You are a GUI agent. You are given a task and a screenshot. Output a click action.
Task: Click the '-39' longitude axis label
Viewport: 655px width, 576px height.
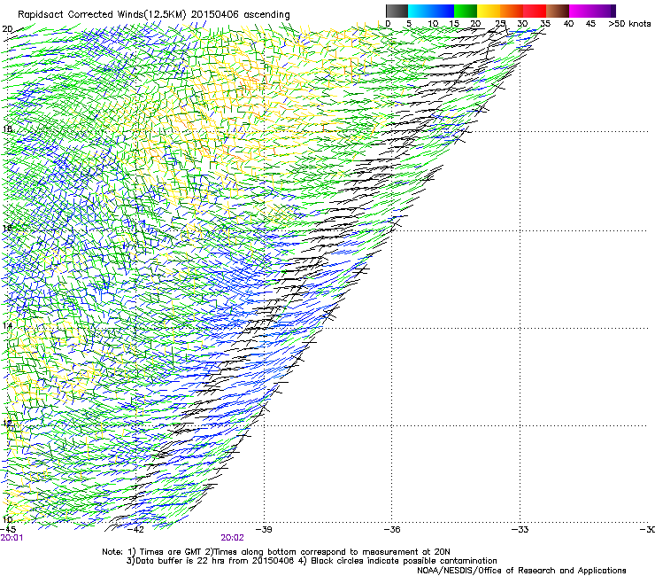click(264, 530)
